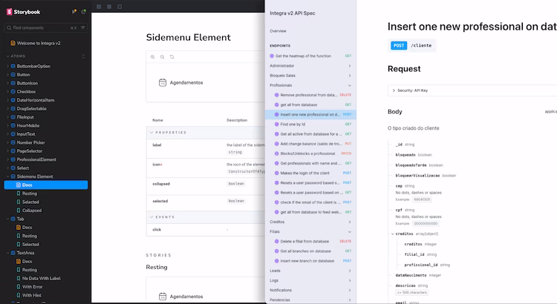This screenshot has width=557, height=304.
Task: Click the calendar icon beside Agendamentos
Action: (163, 82)
